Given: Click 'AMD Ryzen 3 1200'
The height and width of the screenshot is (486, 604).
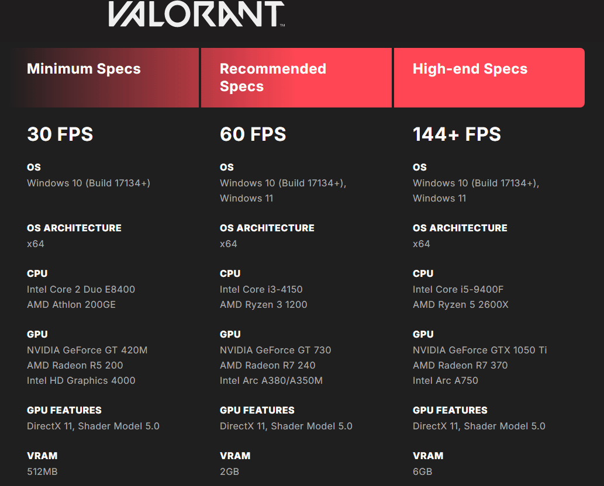Looking at the screenshot, I should [x=264, y=305].
